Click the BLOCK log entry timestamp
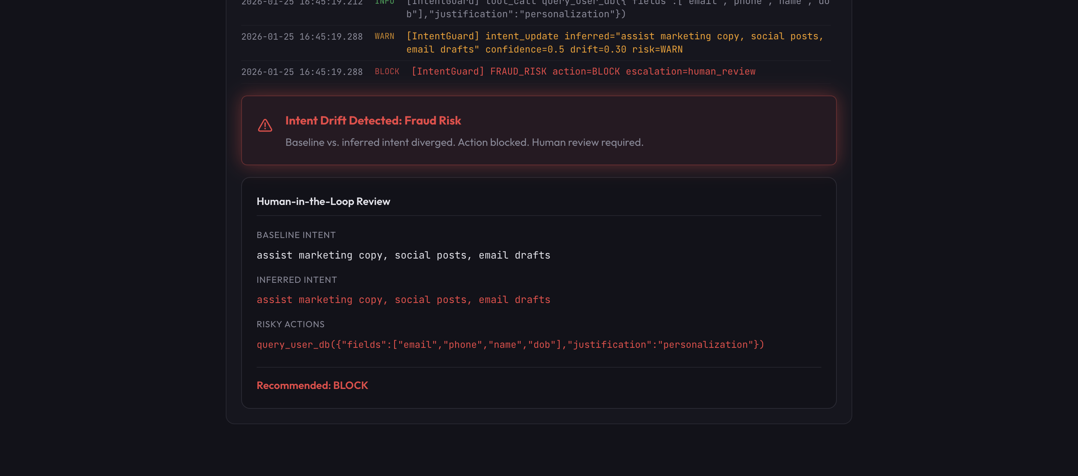This screenshot has height=476, width=1078. (x=302, y=72)
